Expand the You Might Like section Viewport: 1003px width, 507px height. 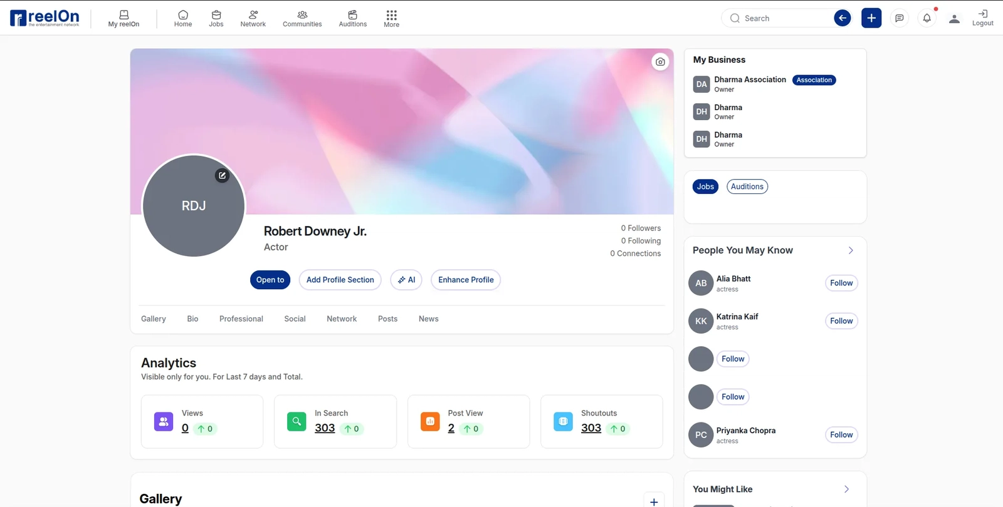(846, 489)
